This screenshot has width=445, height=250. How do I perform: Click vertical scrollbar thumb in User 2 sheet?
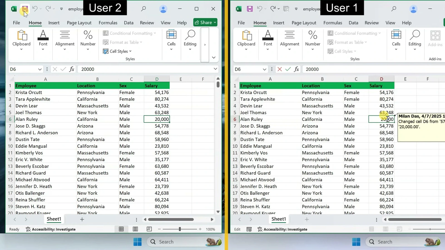coord(218,84)
